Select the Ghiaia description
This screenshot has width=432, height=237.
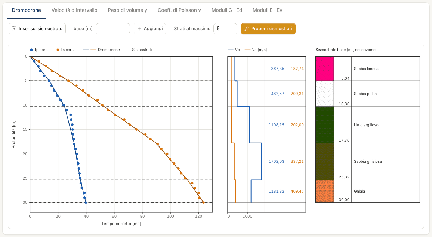(359, 191)
